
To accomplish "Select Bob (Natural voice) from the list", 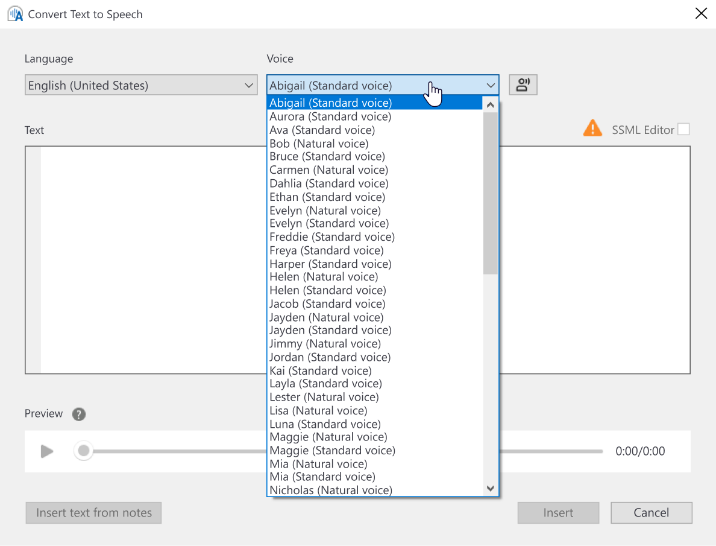I will point(318,144).
